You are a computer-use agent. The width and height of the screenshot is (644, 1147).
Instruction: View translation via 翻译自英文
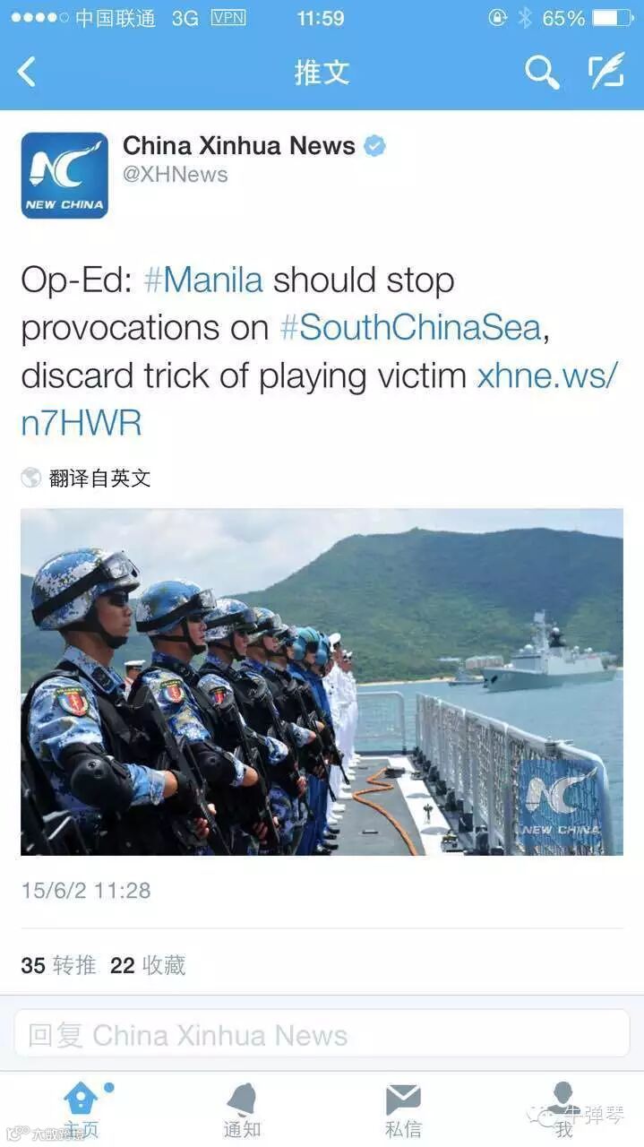99,478
